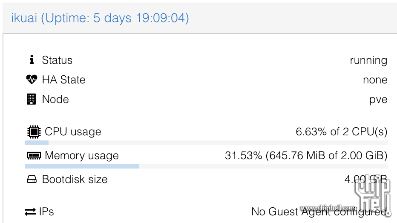Click the CPU usage chip icon
Image resolution: width=397 pixels, height=223 pixels.
point(34,132)
